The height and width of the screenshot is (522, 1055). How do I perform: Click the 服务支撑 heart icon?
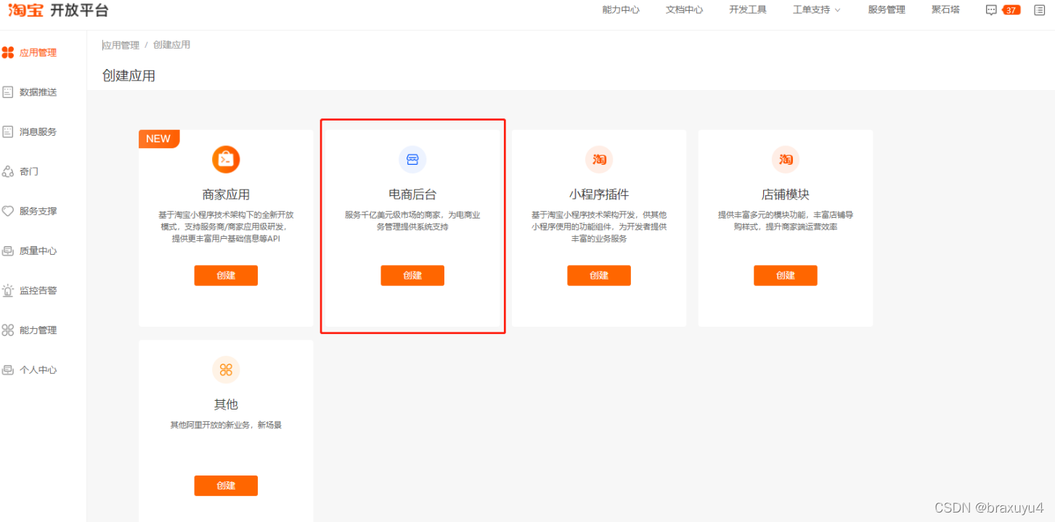pos(8,211)
